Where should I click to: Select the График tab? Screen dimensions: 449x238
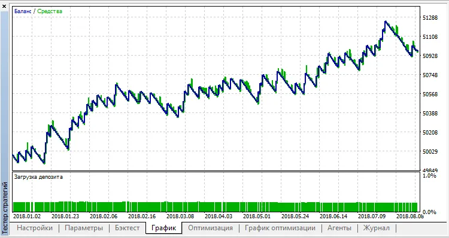tap(163, 228)
